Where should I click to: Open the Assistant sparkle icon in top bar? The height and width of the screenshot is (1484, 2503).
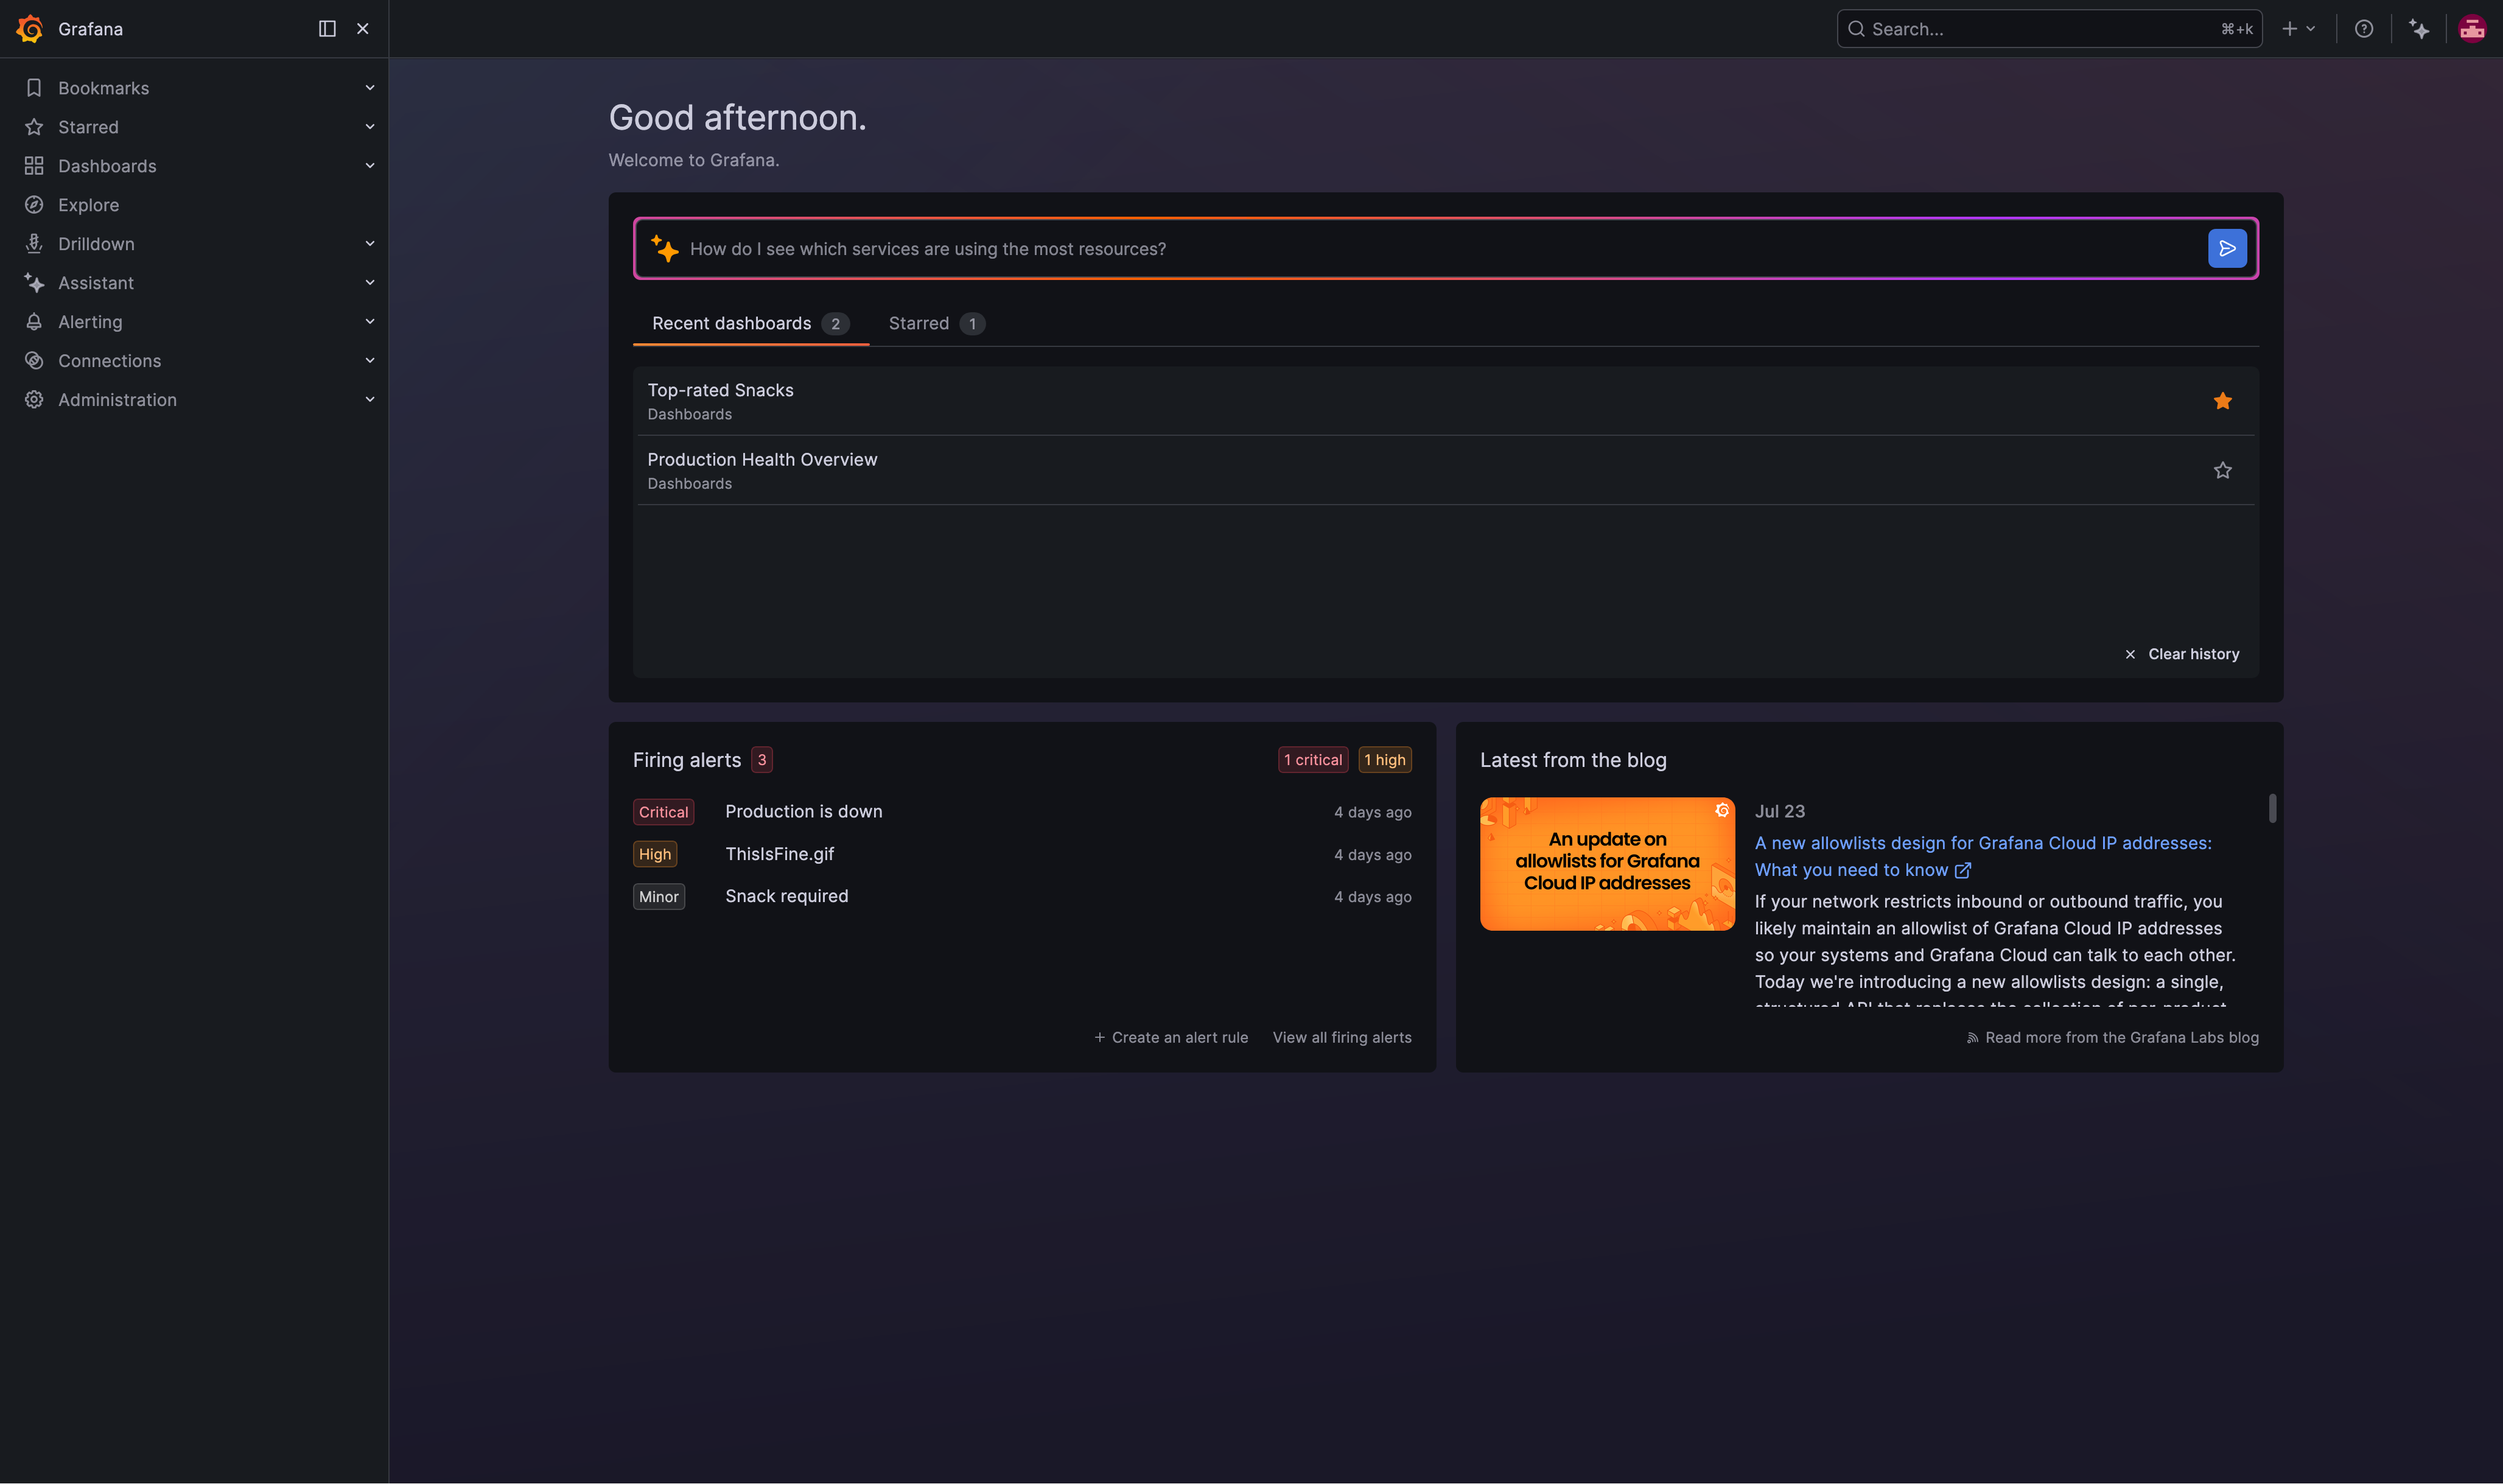pos(2419,29)
